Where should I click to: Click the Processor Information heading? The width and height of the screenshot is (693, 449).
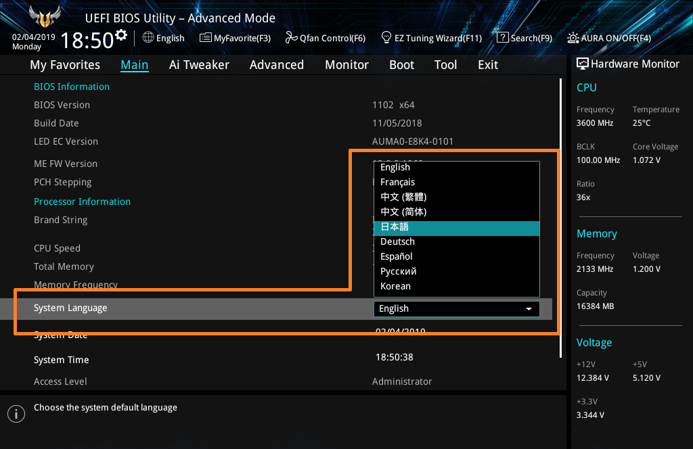click(x=82, y=202)
